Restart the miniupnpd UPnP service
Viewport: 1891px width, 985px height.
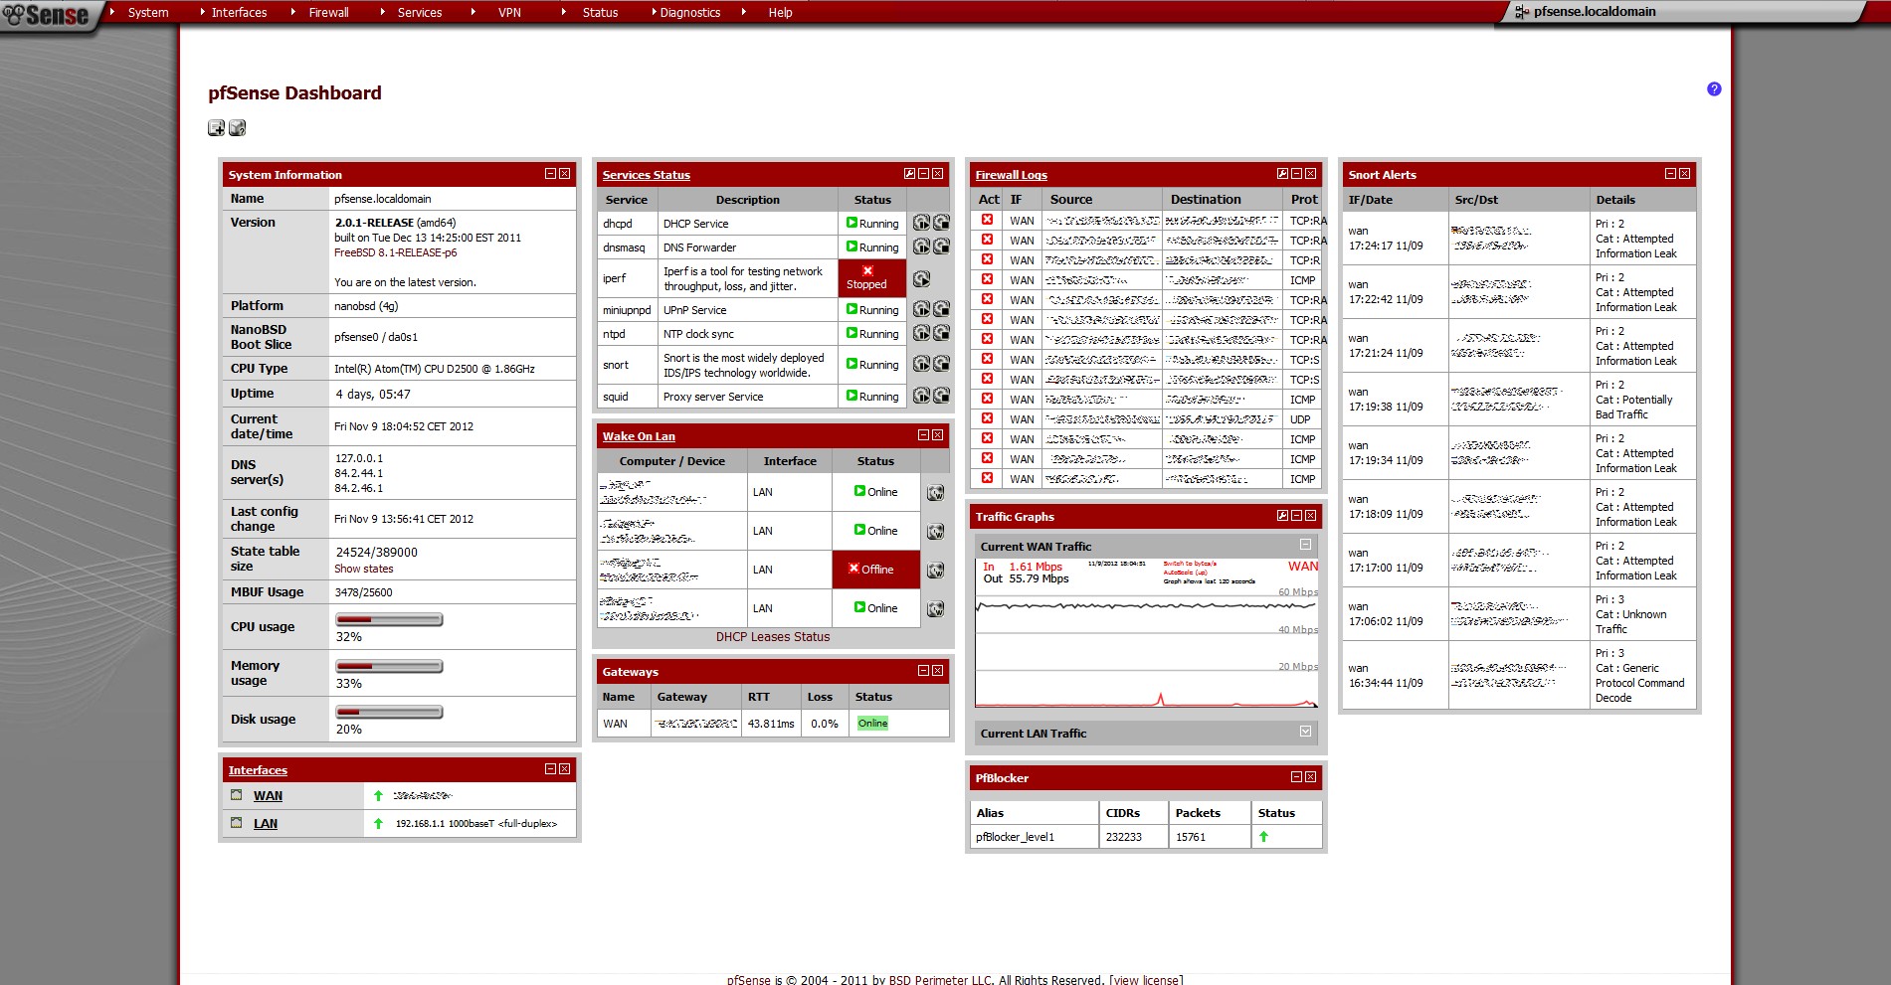921,309
